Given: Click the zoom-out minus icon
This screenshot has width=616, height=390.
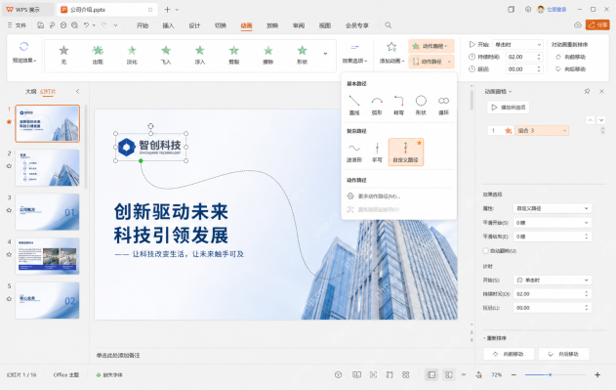Looking at the screenshot, I should 513,374.
